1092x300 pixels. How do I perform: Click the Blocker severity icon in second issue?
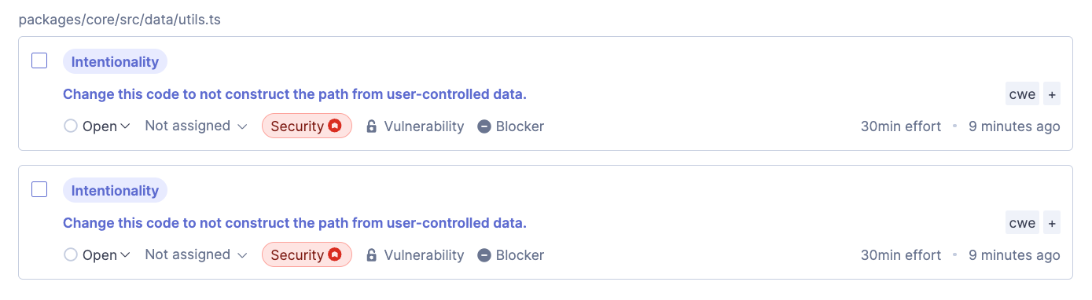(x=484, y=254)
